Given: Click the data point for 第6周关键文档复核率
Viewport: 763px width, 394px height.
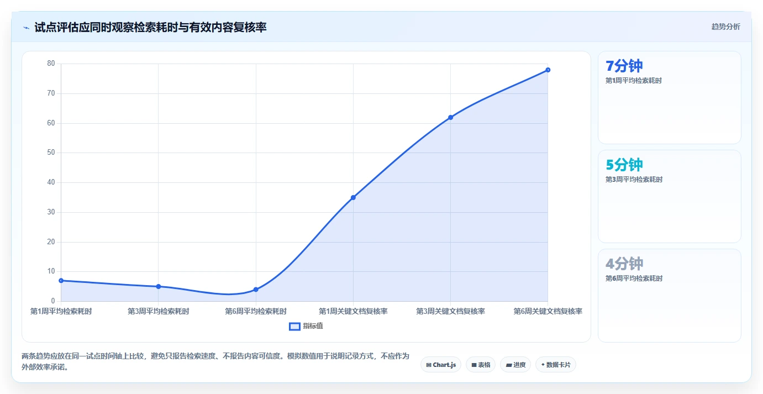Looking at the screenshot, I should pos(548,70).
